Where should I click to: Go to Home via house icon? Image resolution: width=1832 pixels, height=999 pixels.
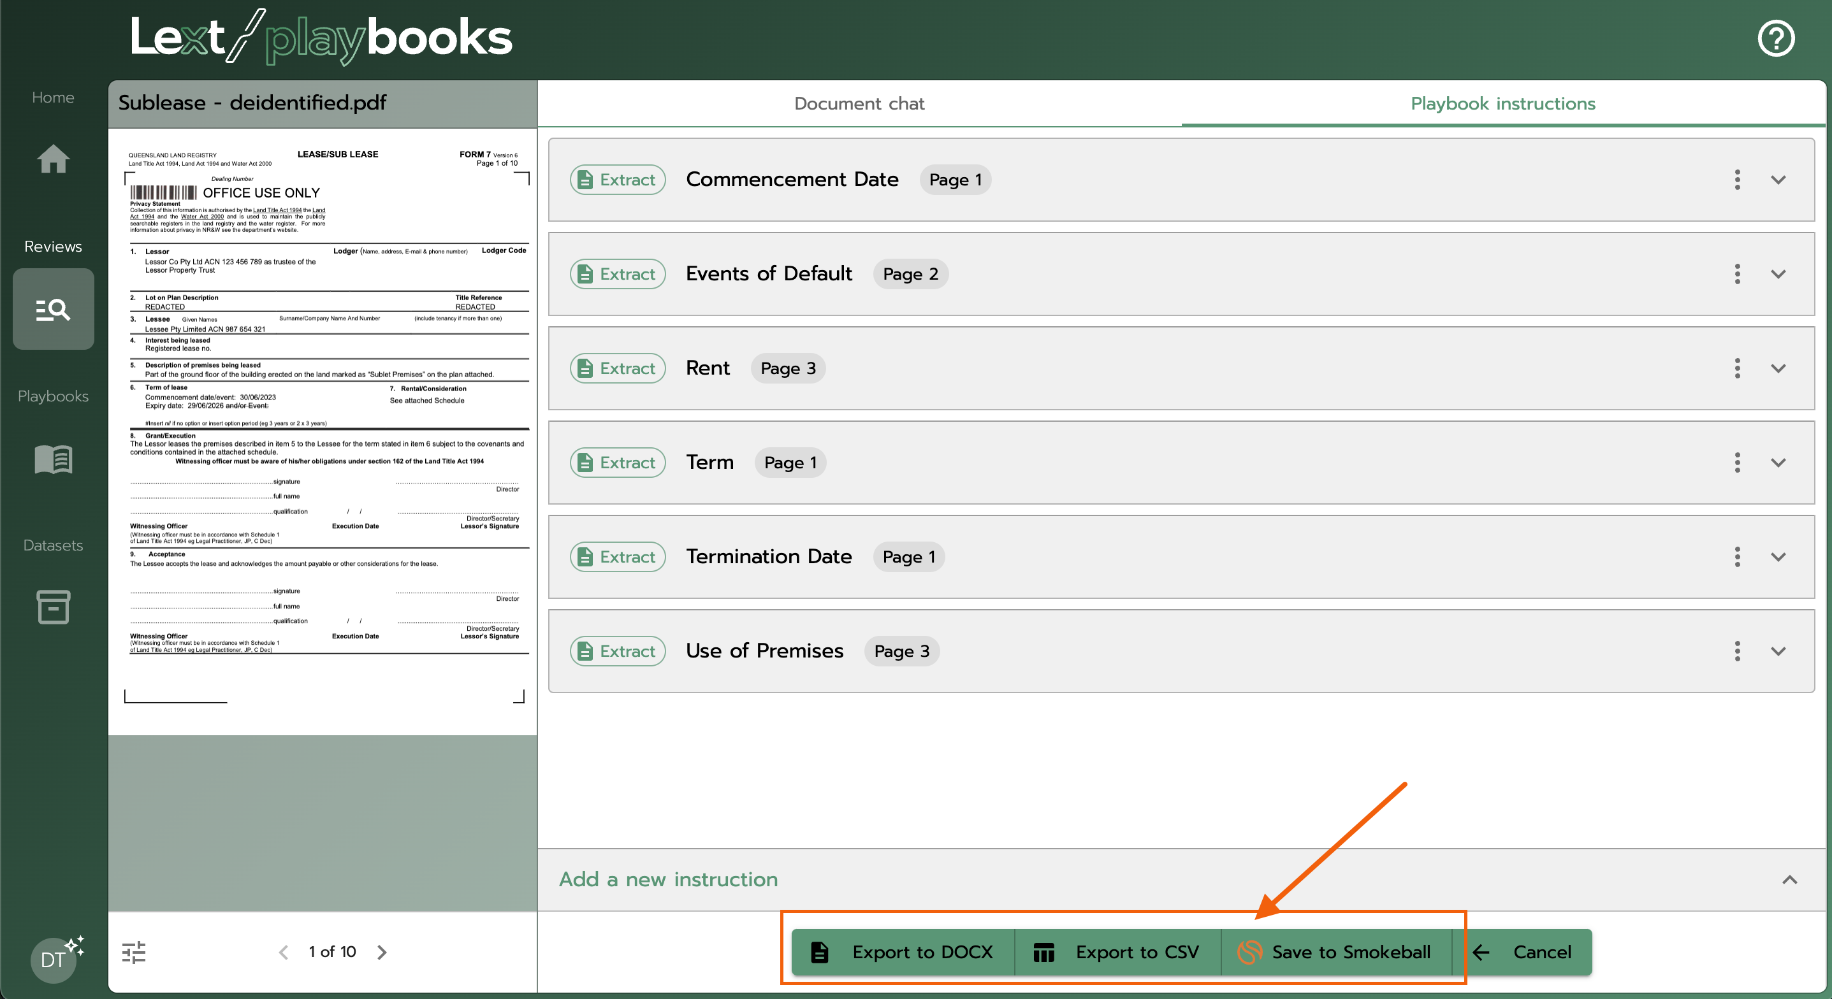coord(53,158)
